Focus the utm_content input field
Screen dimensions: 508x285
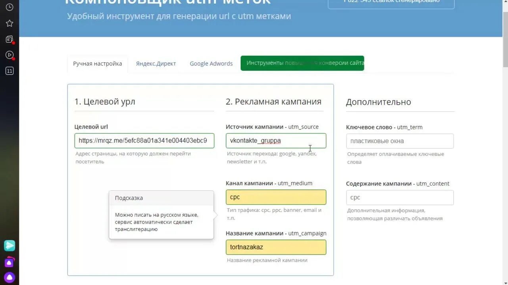click(400, 198)
